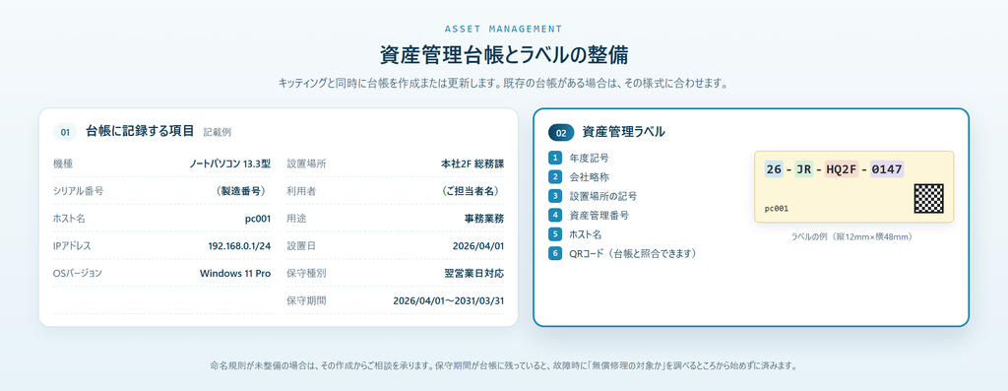Click number 4 badge beside 資産管理番号
The image size is (1008, 391).
click(555, 216)
